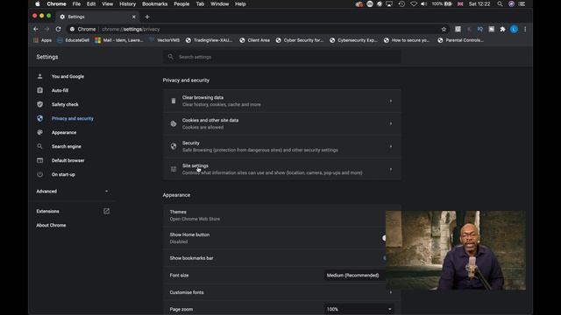This screenshot has width=561, height=315.
Task: Click in Search settings field
Action: coord(282,57)
